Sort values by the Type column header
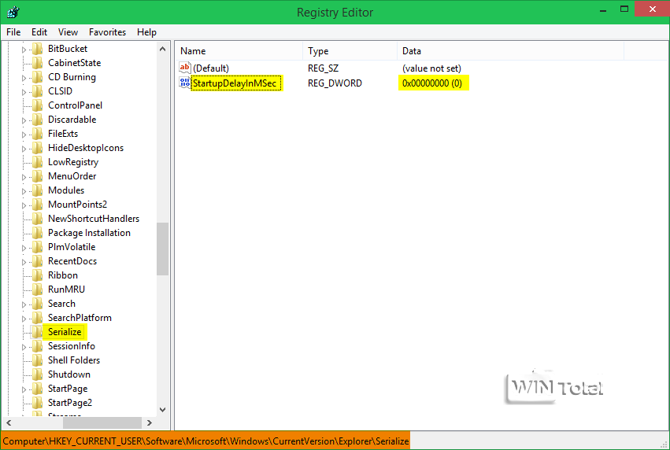 click(x=350, y=51)
